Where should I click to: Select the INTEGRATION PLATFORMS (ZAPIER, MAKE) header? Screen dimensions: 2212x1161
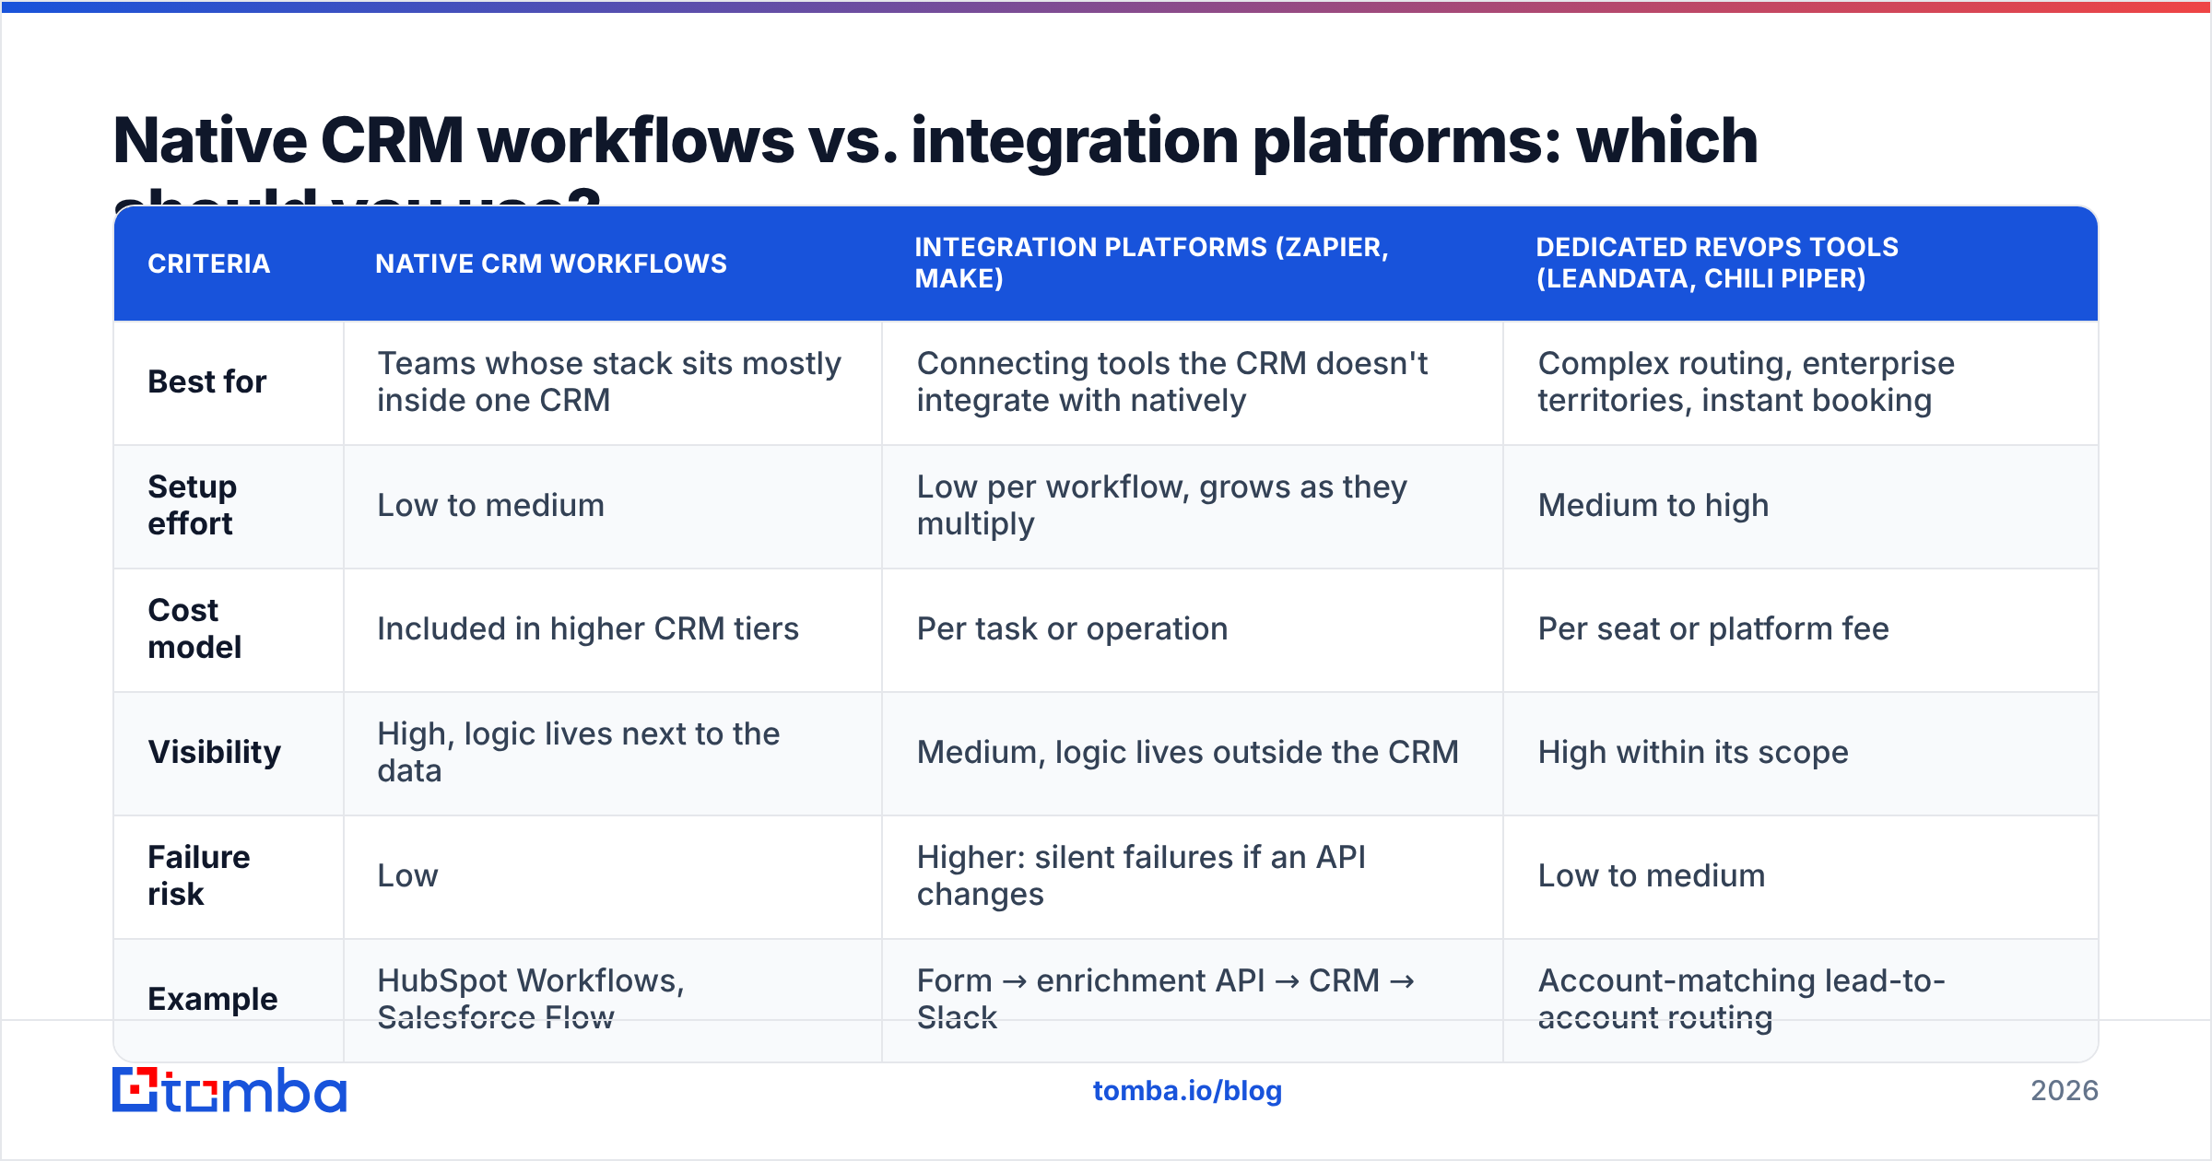pyautogui.click(x=1152, y=263)
